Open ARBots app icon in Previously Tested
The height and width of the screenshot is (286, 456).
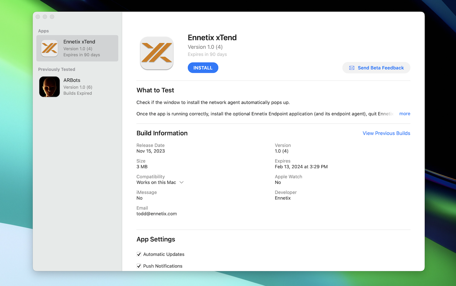click(x=50, y=87)
